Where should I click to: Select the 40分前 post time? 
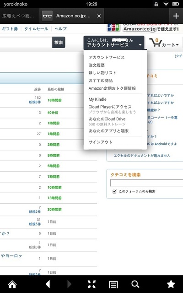[x=53, y=113]
